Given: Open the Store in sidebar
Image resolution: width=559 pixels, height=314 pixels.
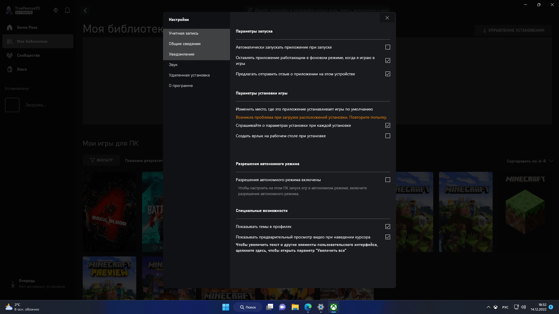Looking at the screenshot, I should [38, 69].
